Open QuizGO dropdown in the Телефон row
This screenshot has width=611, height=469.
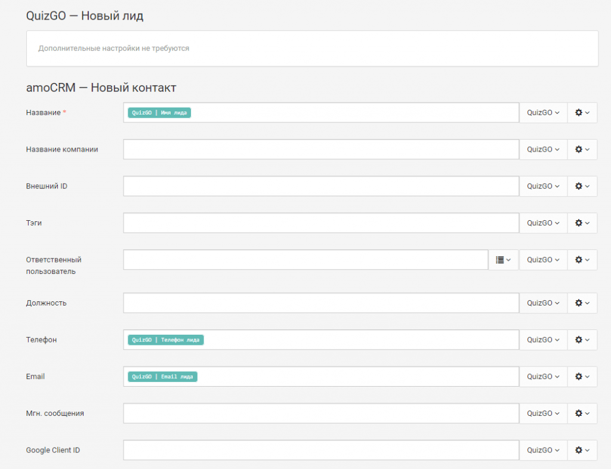[543, 340]
